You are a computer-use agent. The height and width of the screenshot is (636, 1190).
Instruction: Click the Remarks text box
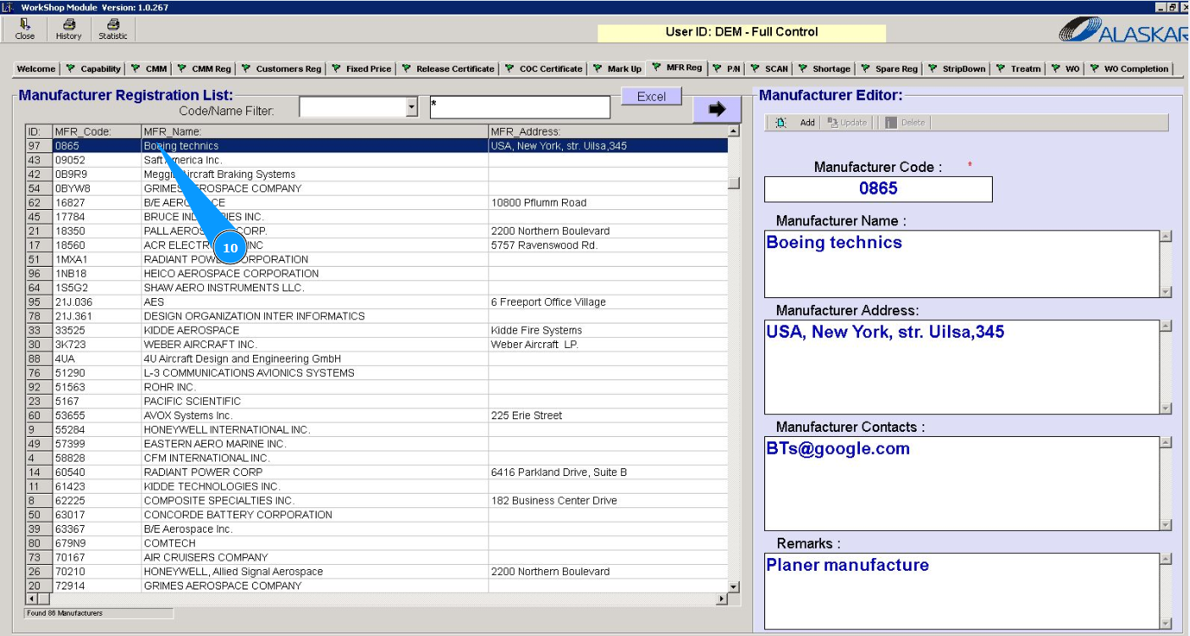pyautogui.click(x=961, y=591)
